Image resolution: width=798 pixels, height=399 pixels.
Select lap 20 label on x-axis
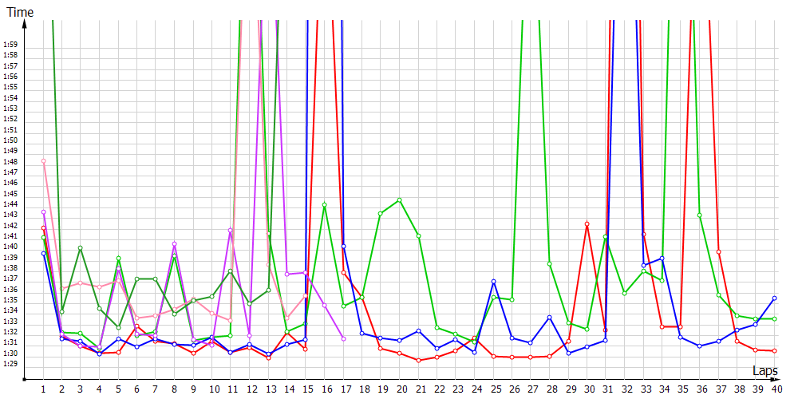click(x=399, y=389)
